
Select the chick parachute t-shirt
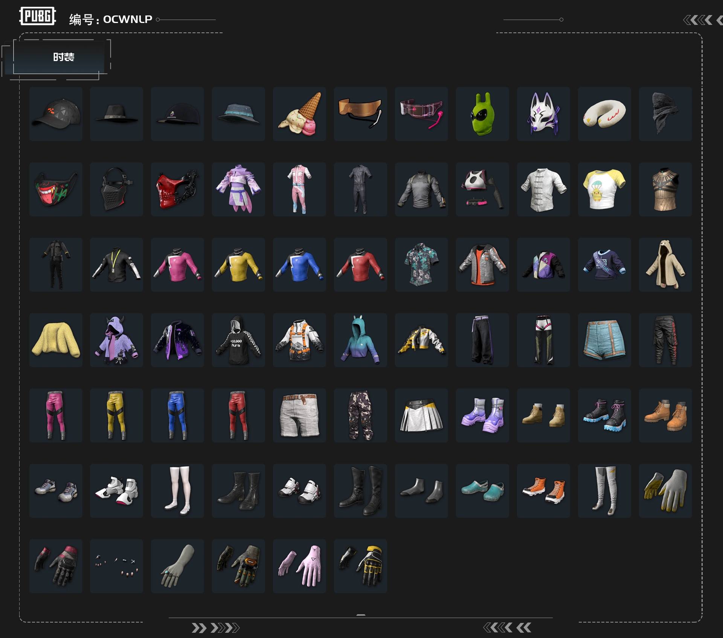(x=604, y=189)
